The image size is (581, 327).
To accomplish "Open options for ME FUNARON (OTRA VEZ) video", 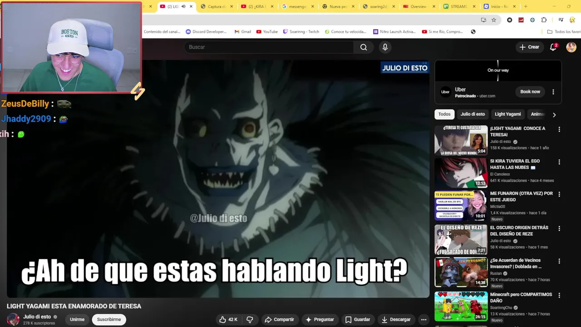I will (x=559, y=194).
